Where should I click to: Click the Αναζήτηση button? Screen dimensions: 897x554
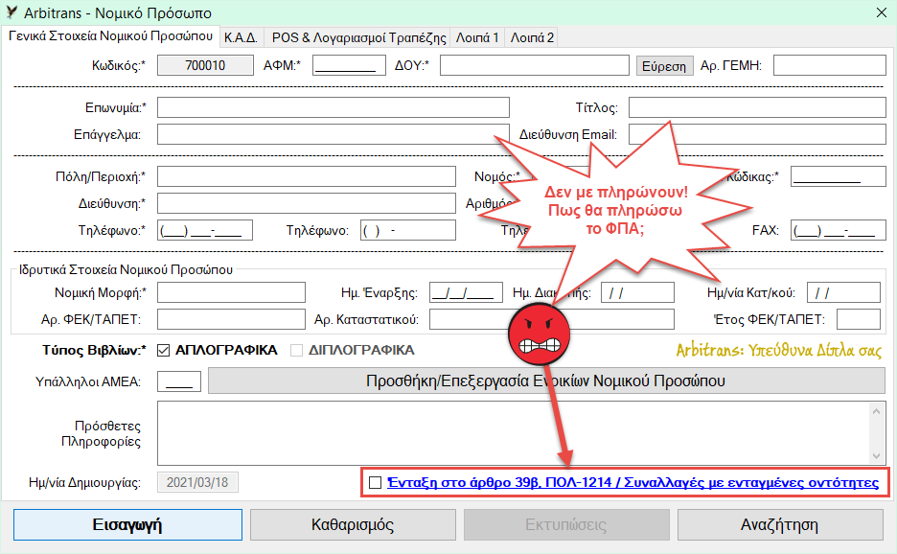pyautogui.click(x=780, y=525)
